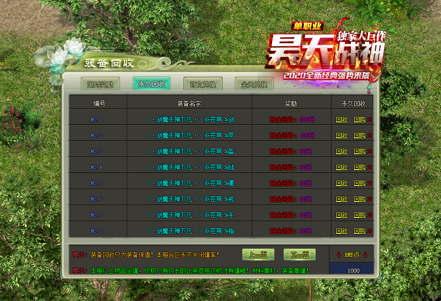Click 回收 in the NO.2 armor row
This screenshot has width=441, height=301.
(342, 135)
